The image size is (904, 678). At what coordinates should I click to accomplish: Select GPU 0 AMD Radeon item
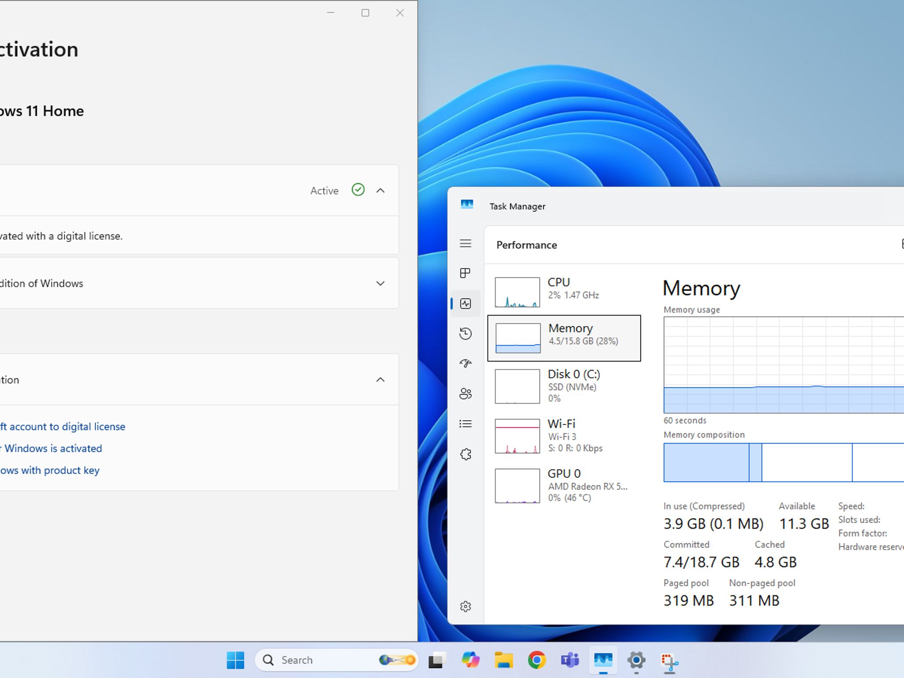coord(564,486)
